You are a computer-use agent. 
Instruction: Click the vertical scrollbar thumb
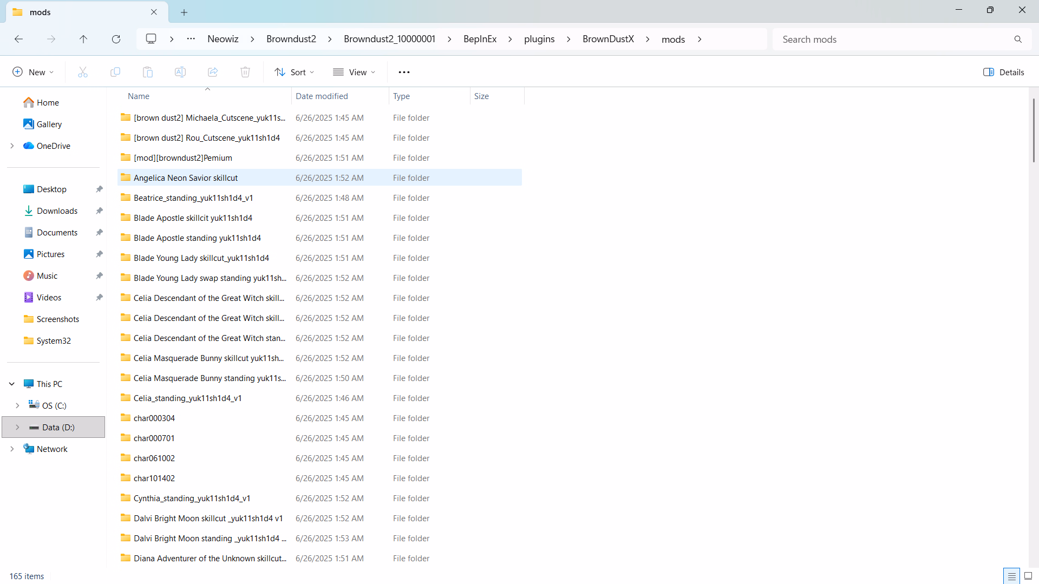(1034, 130)
